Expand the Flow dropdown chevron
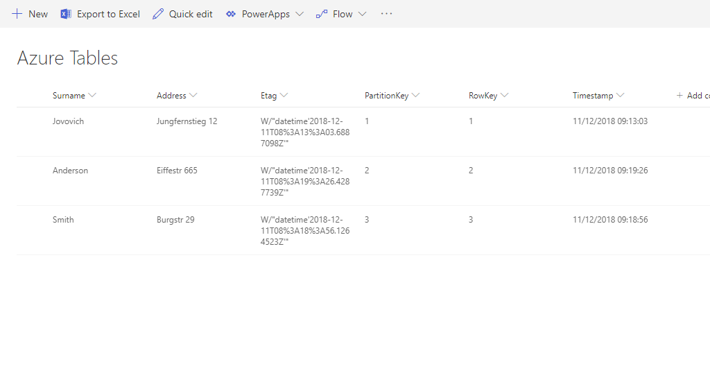 click(x=362, y=15)
